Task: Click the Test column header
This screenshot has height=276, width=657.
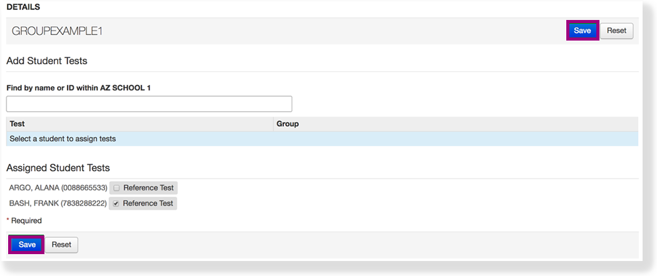Action: (x=18, y=124)
